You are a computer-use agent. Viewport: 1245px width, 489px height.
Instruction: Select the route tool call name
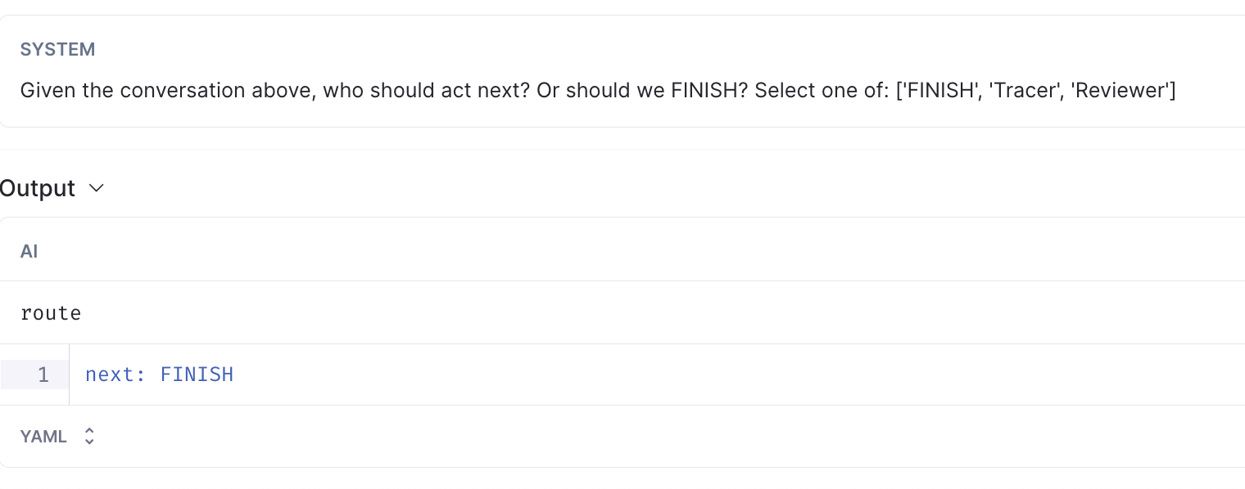click(51, 313)
